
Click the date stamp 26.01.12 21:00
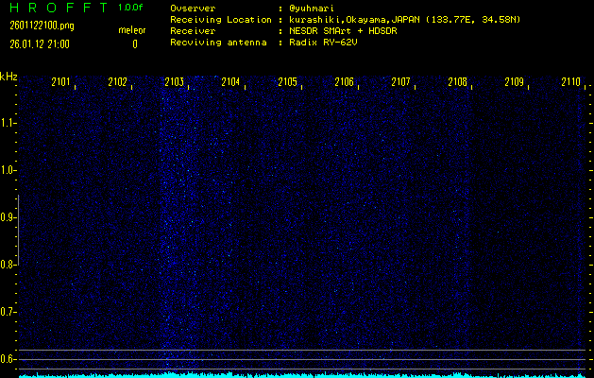[40, 44]
